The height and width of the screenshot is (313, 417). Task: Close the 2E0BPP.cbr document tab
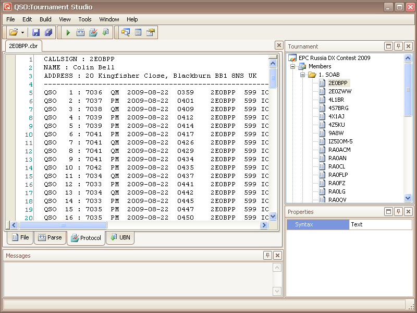pos(279,46)
